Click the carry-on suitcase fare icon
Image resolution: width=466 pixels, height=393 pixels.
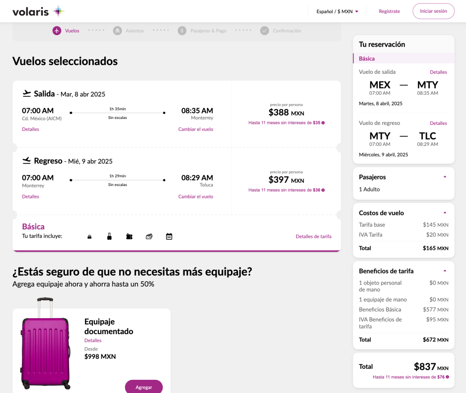[109, 237]
